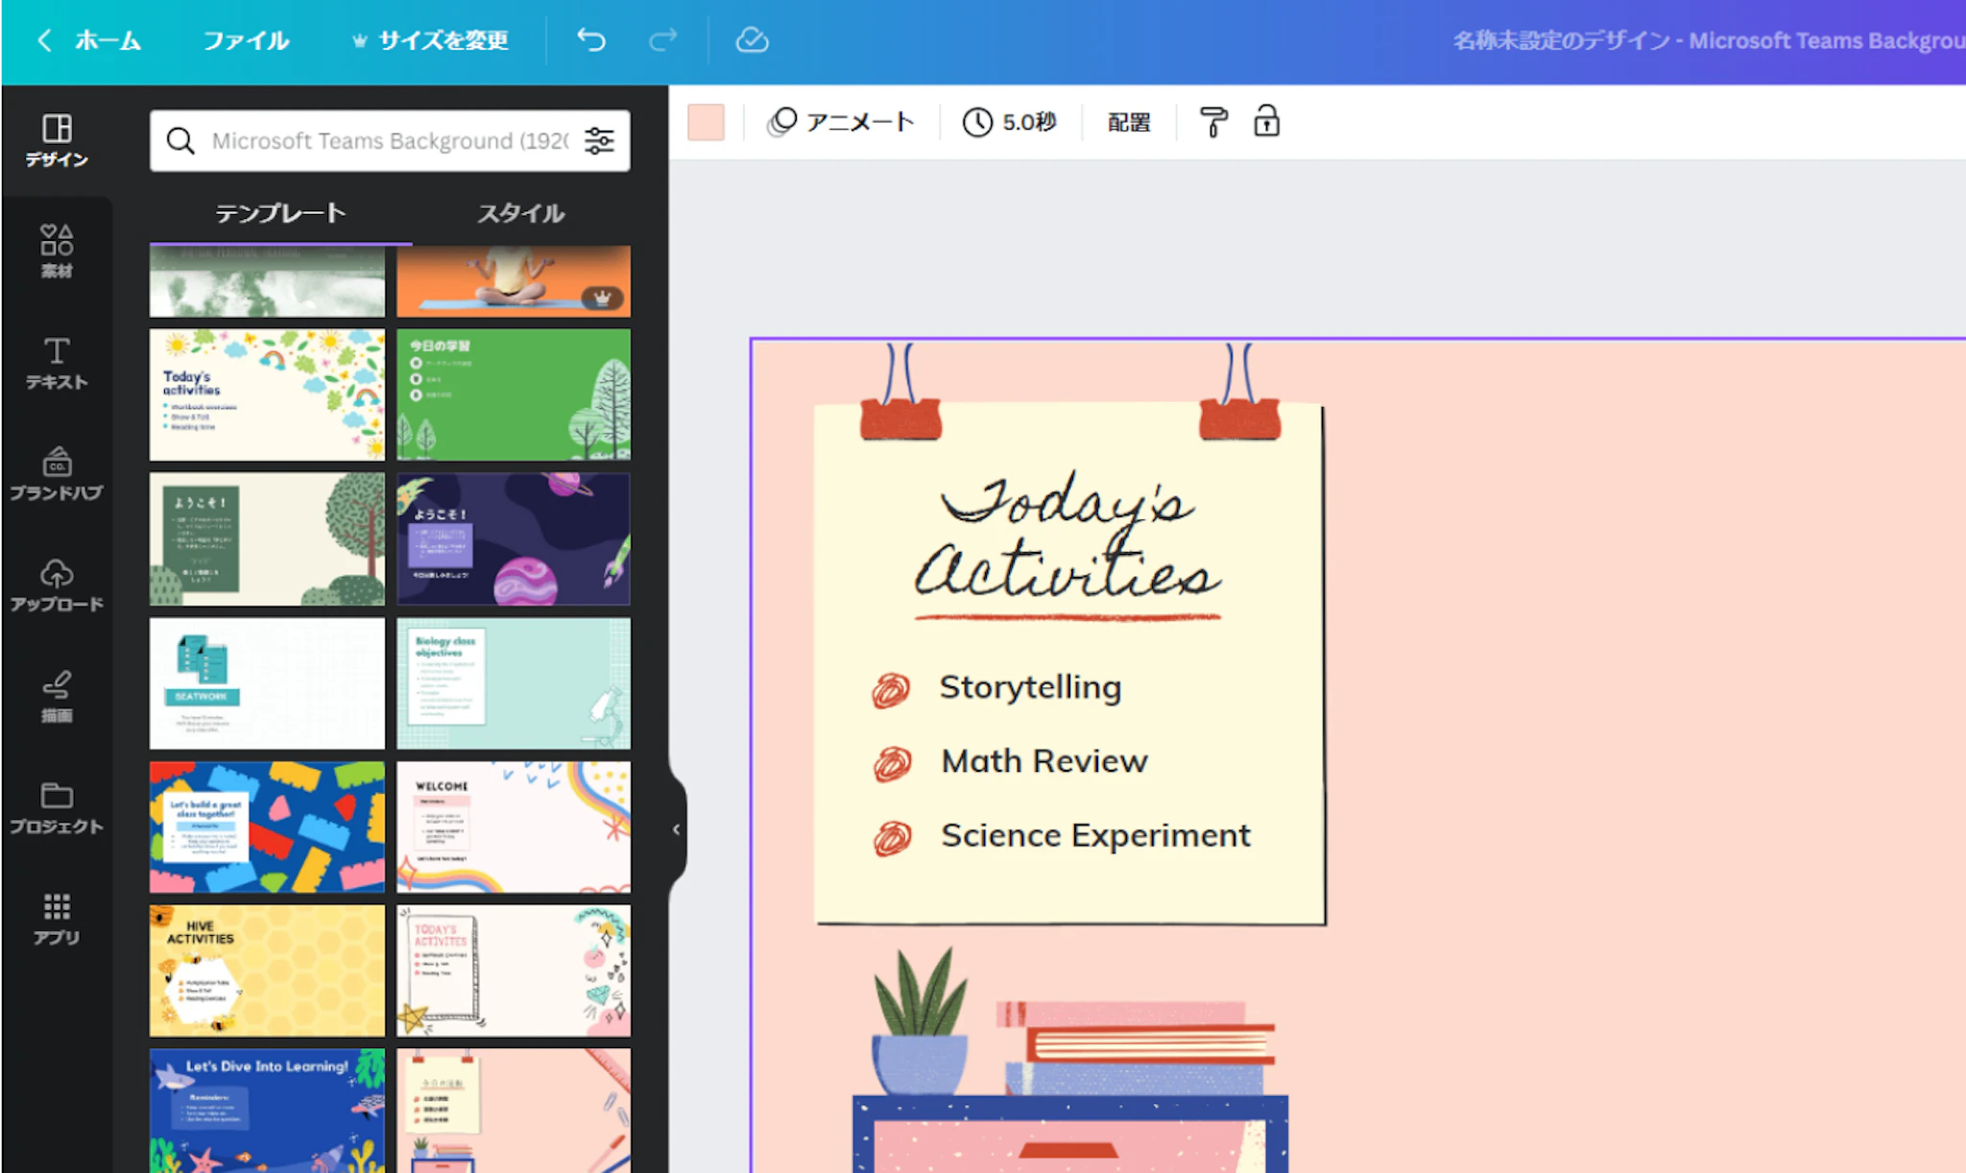1966x1173 pixels.
Task: Open the 素材 elements panel
Action: click(57, 251)
